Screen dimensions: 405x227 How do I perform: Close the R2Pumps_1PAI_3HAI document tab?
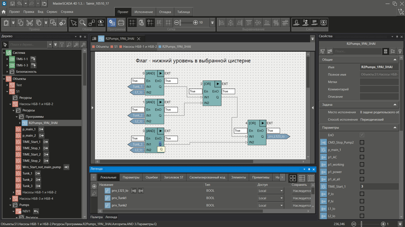tap(139, 39)
